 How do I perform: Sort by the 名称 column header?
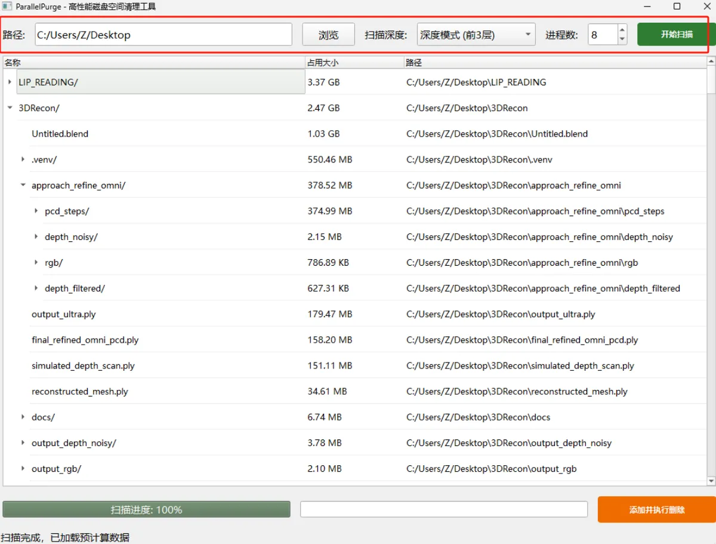[x=154, y=62]
